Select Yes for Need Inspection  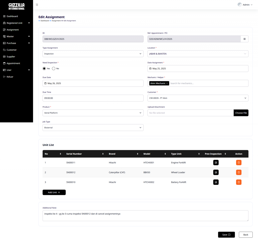[44, 68]
